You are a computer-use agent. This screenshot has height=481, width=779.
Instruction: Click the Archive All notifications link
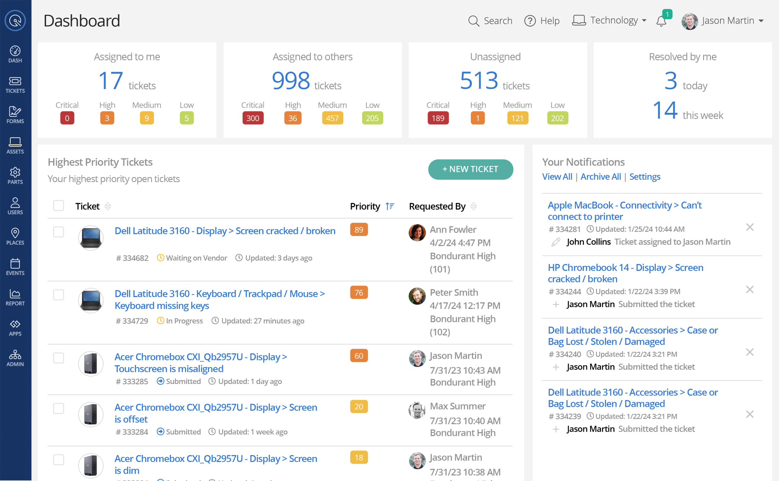600,177
